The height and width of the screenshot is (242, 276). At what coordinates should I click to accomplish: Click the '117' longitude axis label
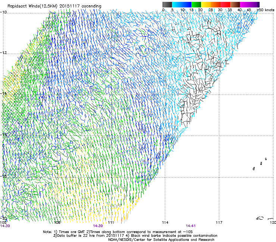(219, 223)
